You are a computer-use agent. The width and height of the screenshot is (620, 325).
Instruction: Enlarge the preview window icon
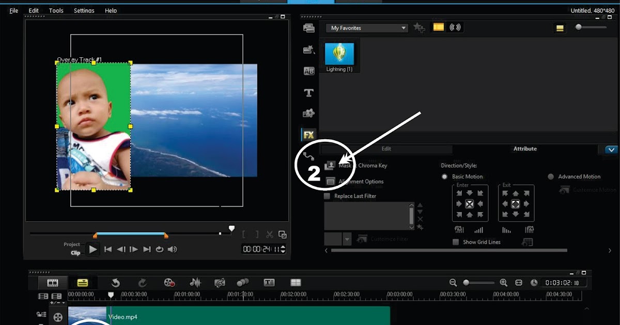(282, 234)
